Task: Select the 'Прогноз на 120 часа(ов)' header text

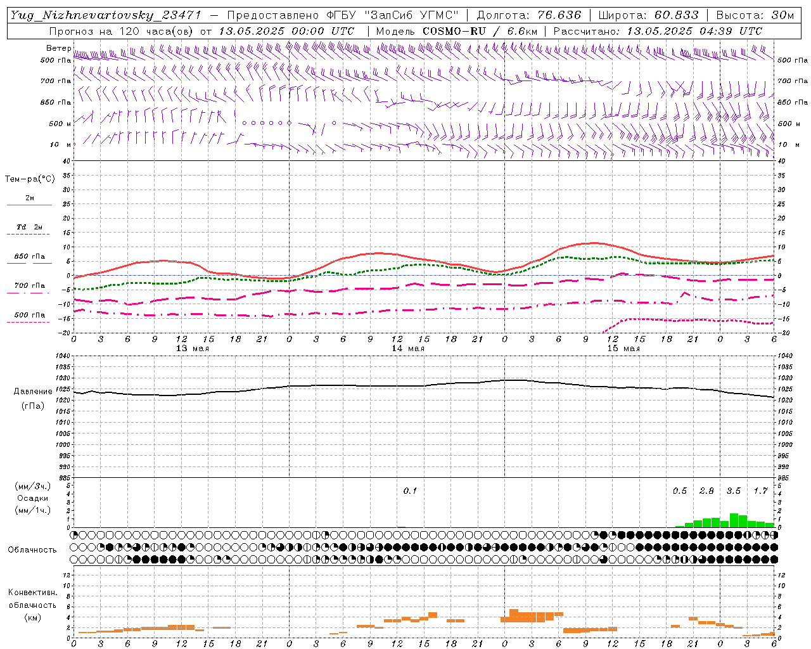Action: (122, 31)
